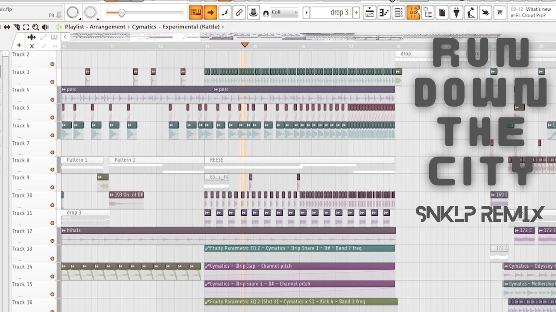Click the song position slider handle
Viewport: 556px width, 312px height.
pos(122,13)
